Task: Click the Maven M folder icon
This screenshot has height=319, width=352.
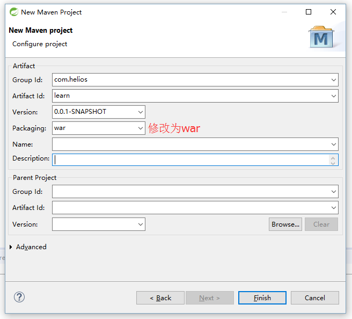Action: 321,37
